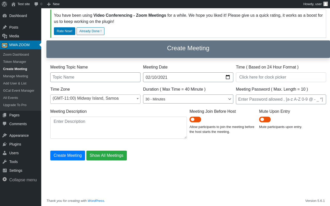Image resolution: width=330 pixels, height=206 pixels.
Task: Click the Dashboard gauge icon
Action: click(x=5, y=16)
